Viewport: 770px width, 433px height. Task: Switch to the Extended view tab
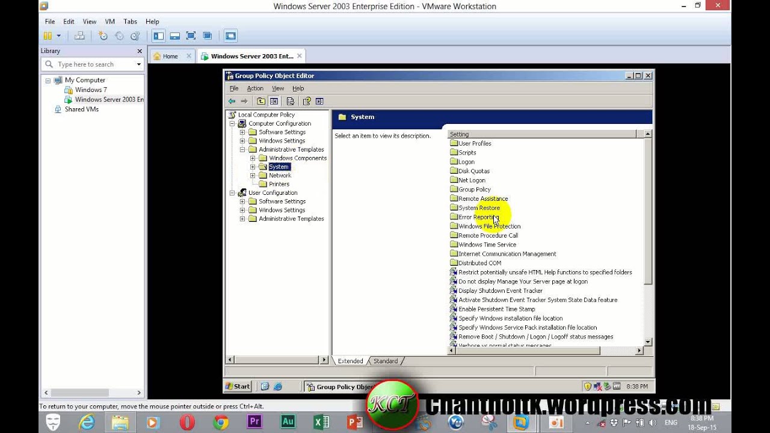click(350, 361)
